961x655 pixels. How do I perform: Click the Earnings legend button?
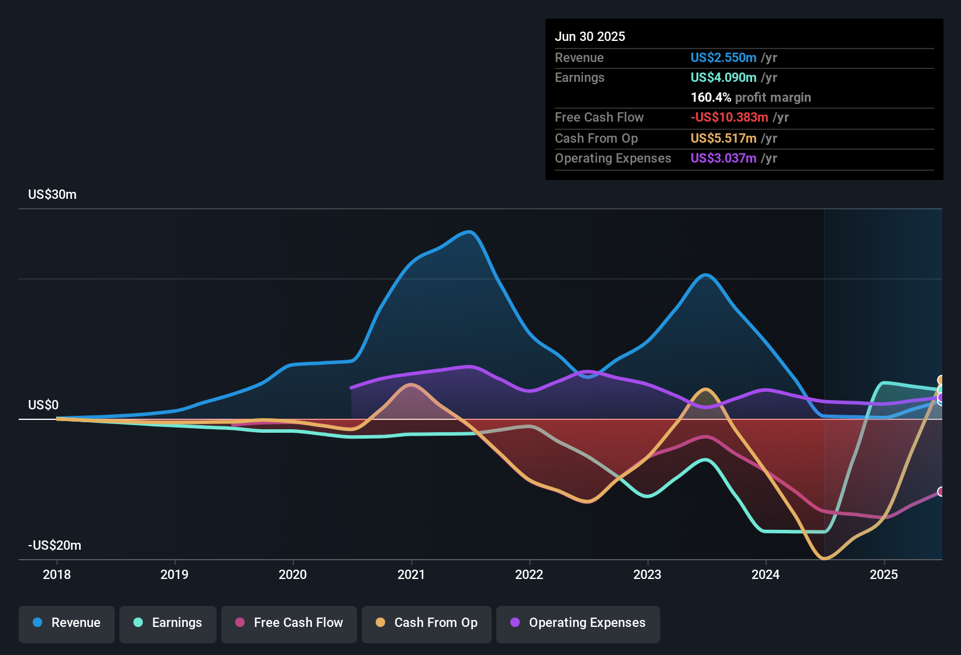[x=168, y=623]
